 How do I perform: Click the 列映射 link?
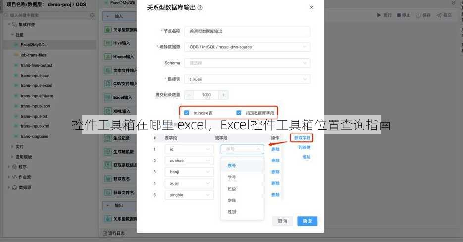point(304,147)
